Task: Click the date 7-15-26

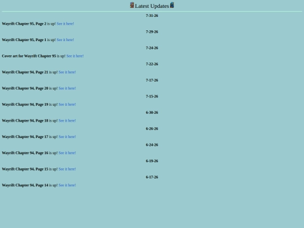Action: (x=152, y=96)
